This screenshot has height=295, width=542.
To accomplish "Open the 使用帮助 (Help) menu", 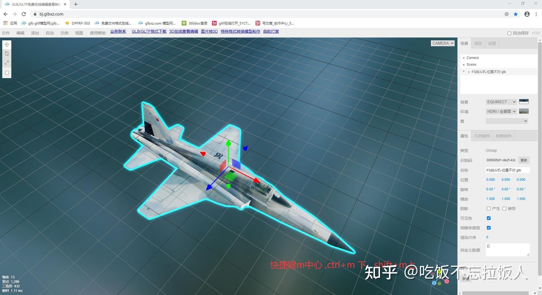I will (98, 33).
